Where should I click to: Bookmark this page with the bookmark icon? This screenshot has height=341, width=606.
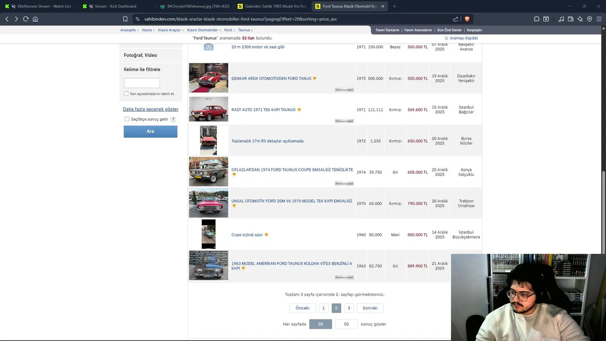125,19
